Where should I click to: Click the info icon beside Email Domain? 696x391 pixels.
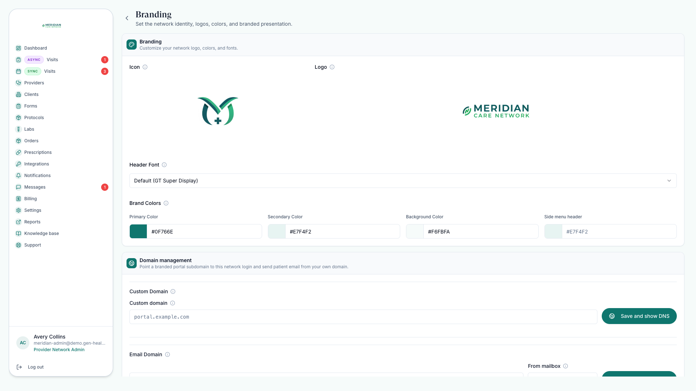(167, 354)
